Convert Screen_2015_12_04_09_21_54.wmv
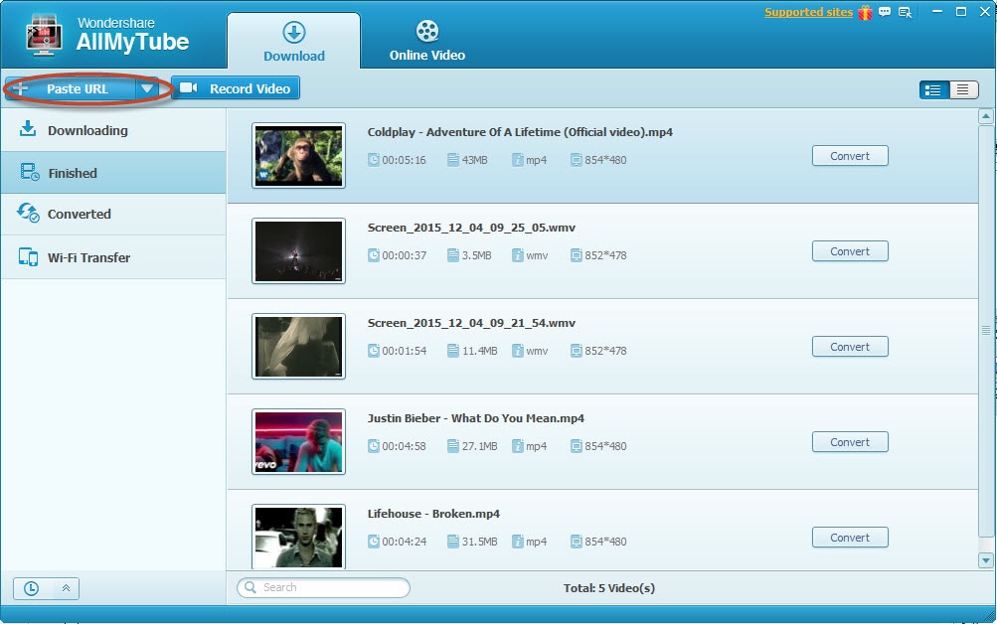The image size is (997, 624). click(x=850, y=347)
